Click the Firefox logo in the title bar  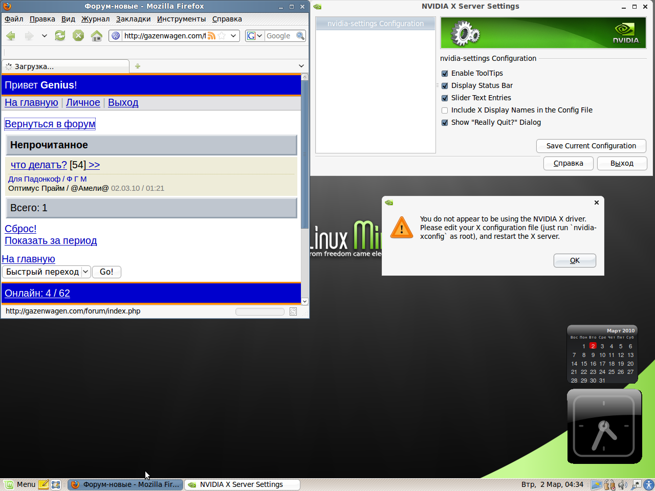click(x=7, y=6)
